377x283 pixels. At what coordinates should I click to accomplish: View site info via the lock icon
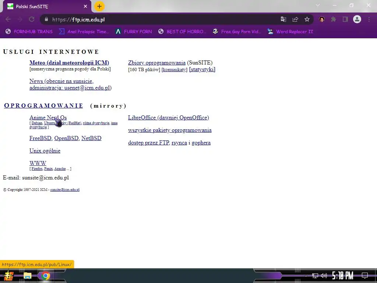(x=46, y=20)
